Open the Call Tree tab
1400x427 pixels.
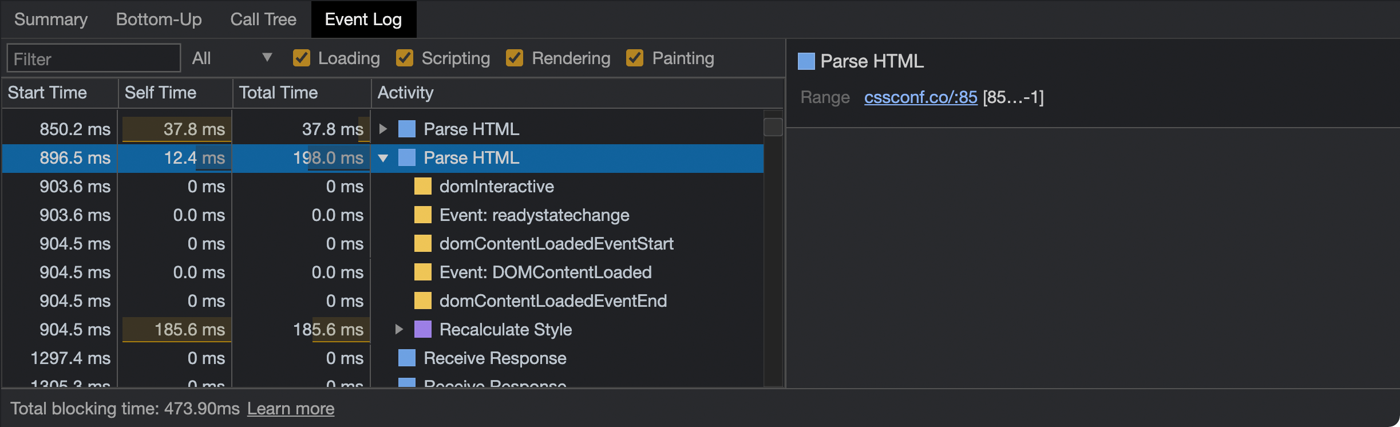pyautogui.click(x=263, y=19)
